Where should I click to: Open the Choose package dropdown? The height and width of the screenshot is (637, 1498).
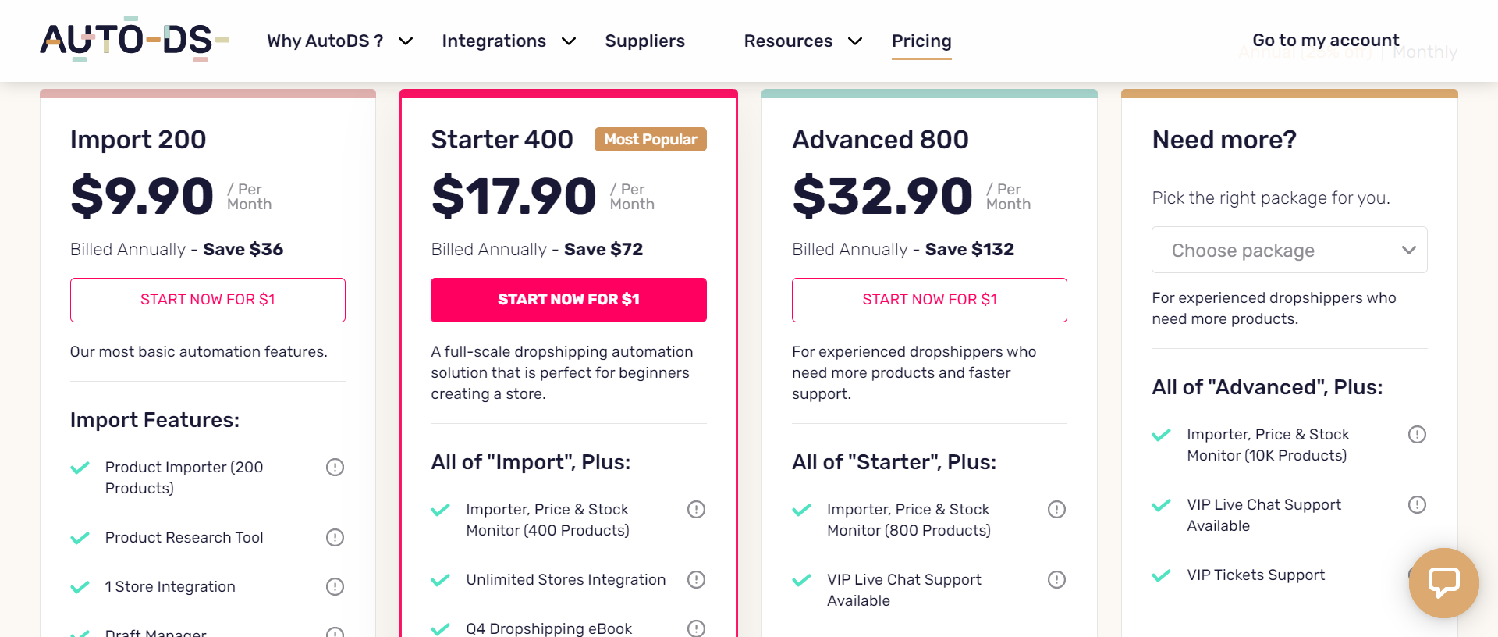click(1289, 250)
